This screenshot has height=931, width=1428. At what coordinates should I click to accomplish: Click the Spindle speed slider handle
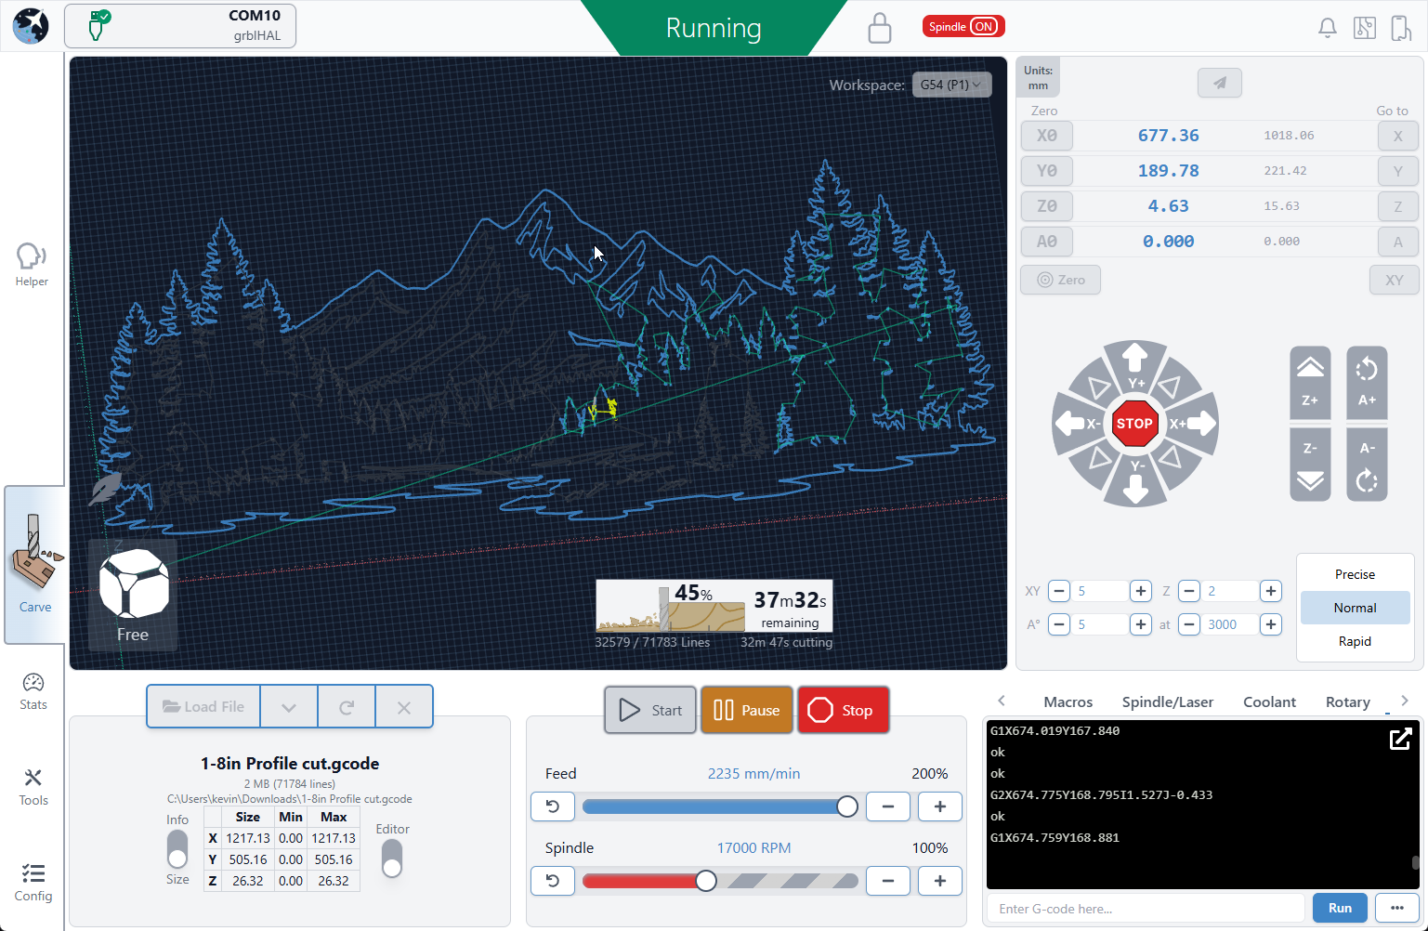(x=706, y=881)
